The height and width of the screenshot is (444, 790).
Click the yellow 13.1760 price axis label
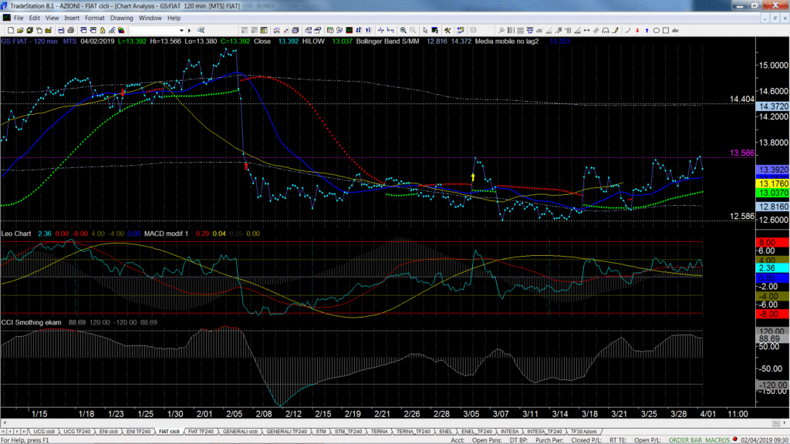point(772,183)
